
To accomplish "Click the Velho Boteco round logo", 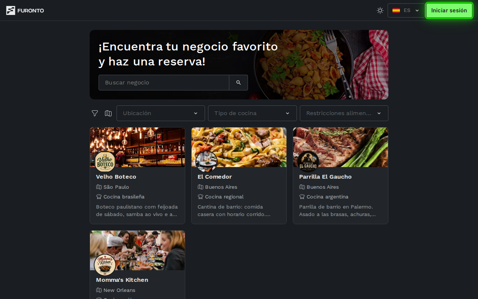I will pos(105,162).
